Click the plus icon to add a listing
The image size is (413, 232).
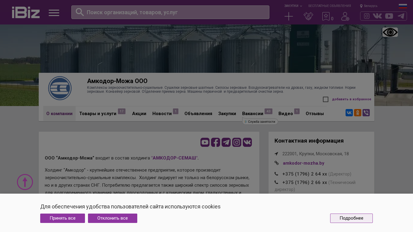point(289,16)
